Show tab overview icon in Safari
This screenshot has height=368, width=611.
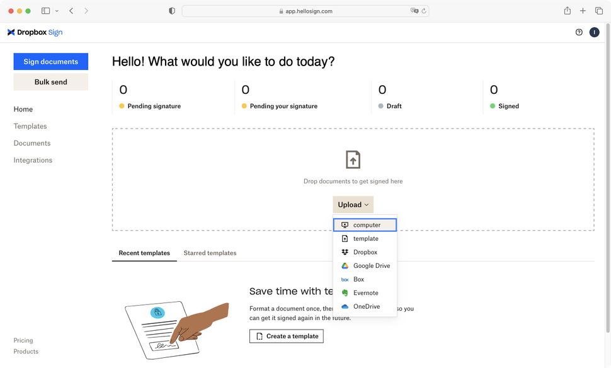tap(598, 11)
